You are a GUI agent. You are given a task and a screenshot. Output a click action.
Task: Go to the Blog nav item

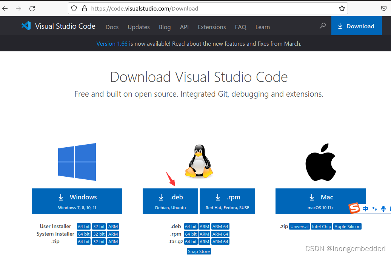[165, 27]
